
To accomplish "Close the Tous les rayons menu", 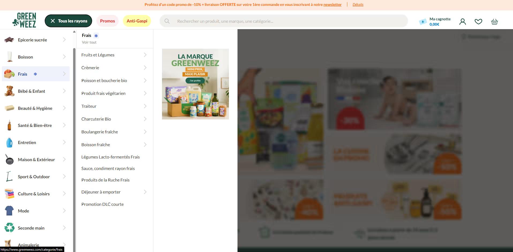I will pyautogui.click(x=68, y=21).
